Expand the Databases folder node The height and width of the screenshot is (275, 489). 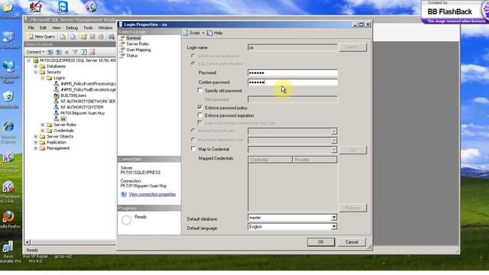click(x=36, y=66)
